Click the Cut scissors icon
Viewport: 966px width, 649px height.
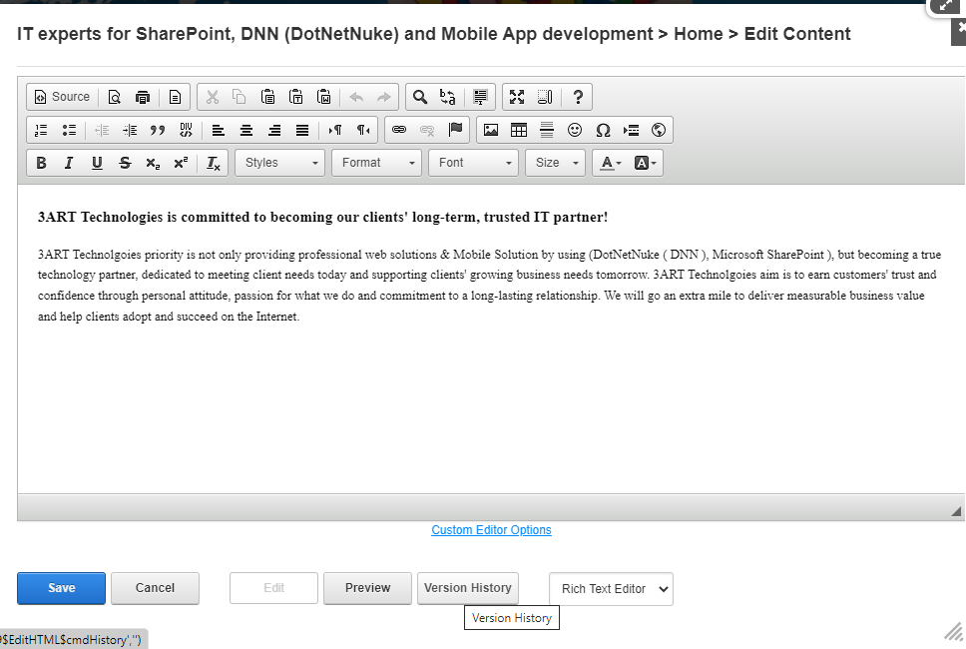pos(212,97)
